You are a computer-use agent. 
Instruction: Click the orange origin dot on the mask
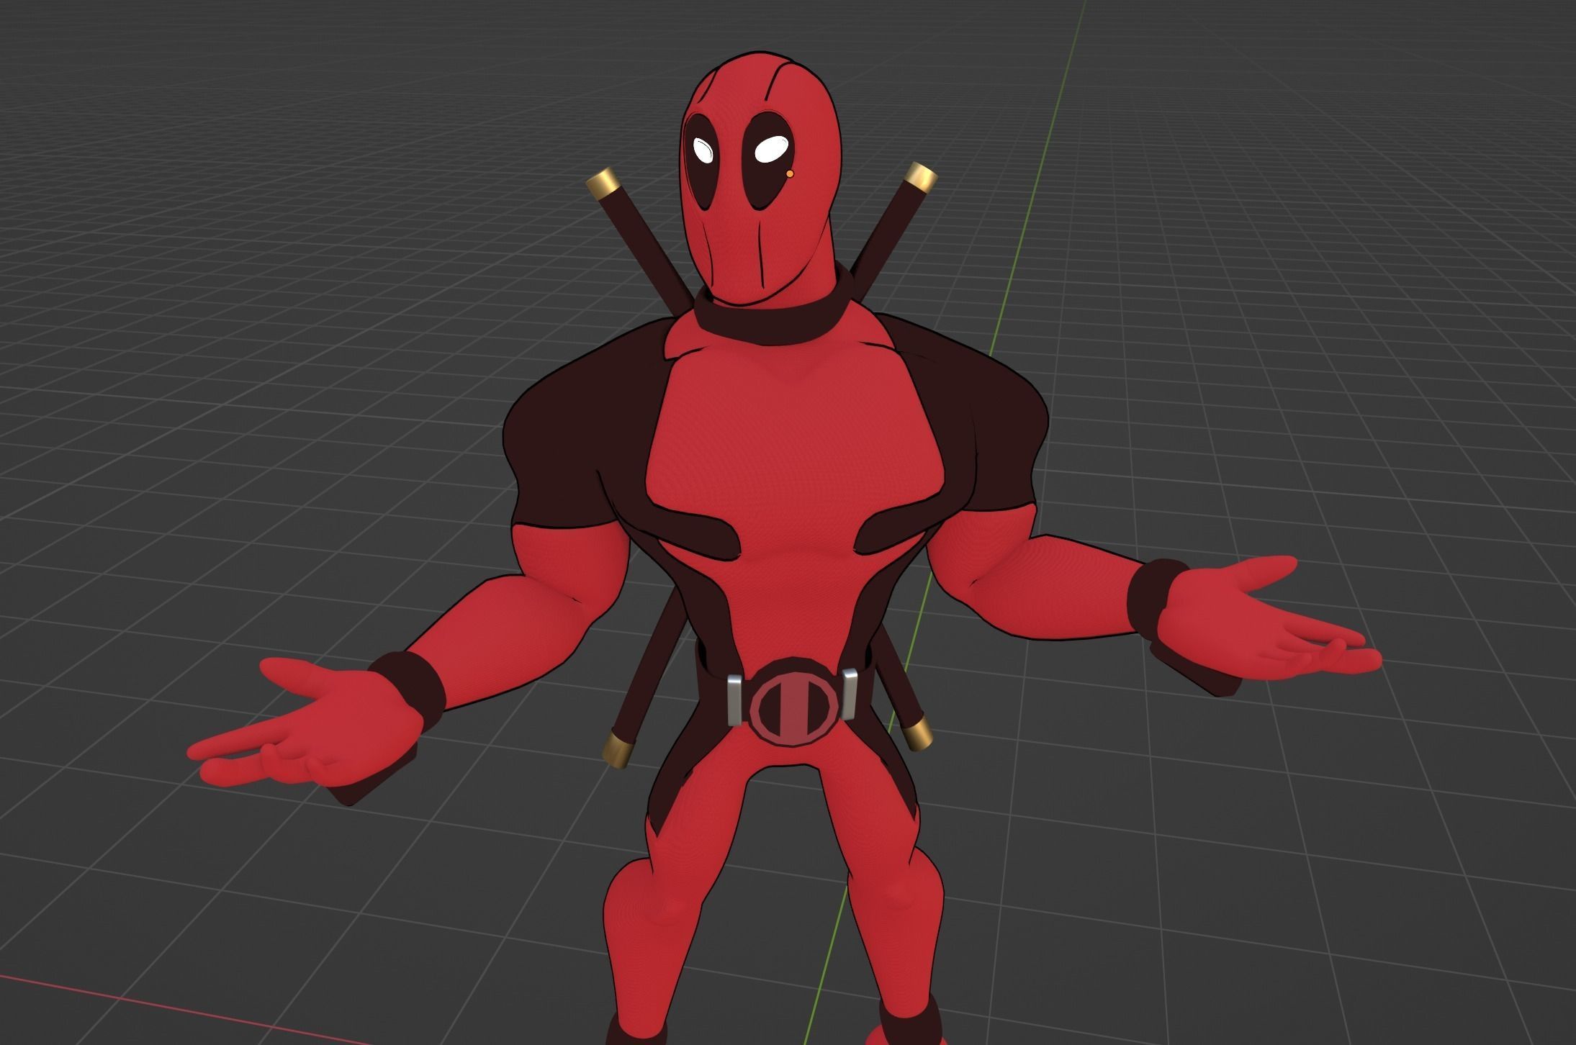[x=790, y=173]
